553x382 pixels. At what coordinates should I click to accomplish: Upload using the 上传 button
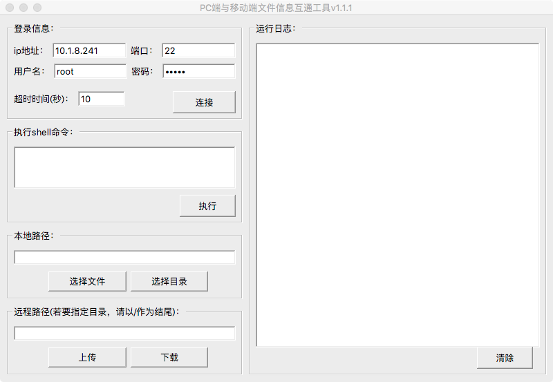pos(87,357)
